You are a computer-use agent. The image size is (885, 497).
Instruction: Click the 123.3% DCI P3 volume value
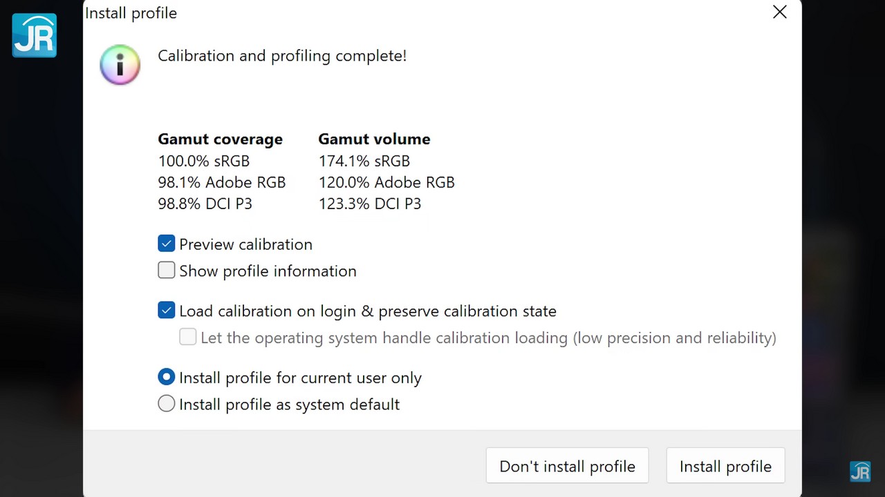pyautogui.click(x=369, y=204)
